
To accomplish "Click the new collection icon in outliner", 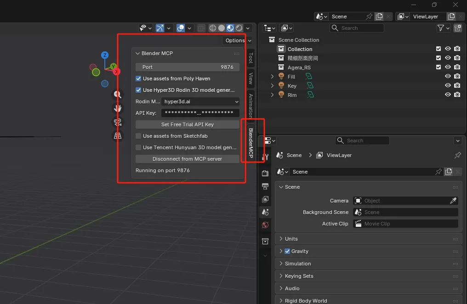I will (457, 28).
